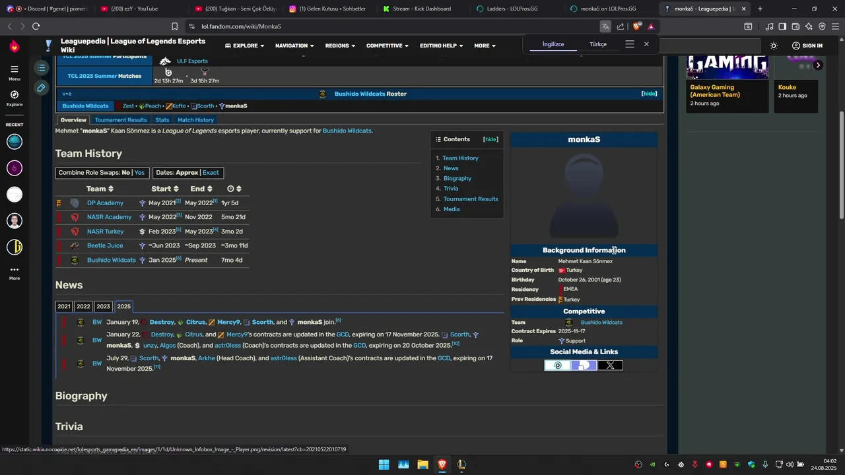Open the sidebar More dots icon

click(15, 269)
